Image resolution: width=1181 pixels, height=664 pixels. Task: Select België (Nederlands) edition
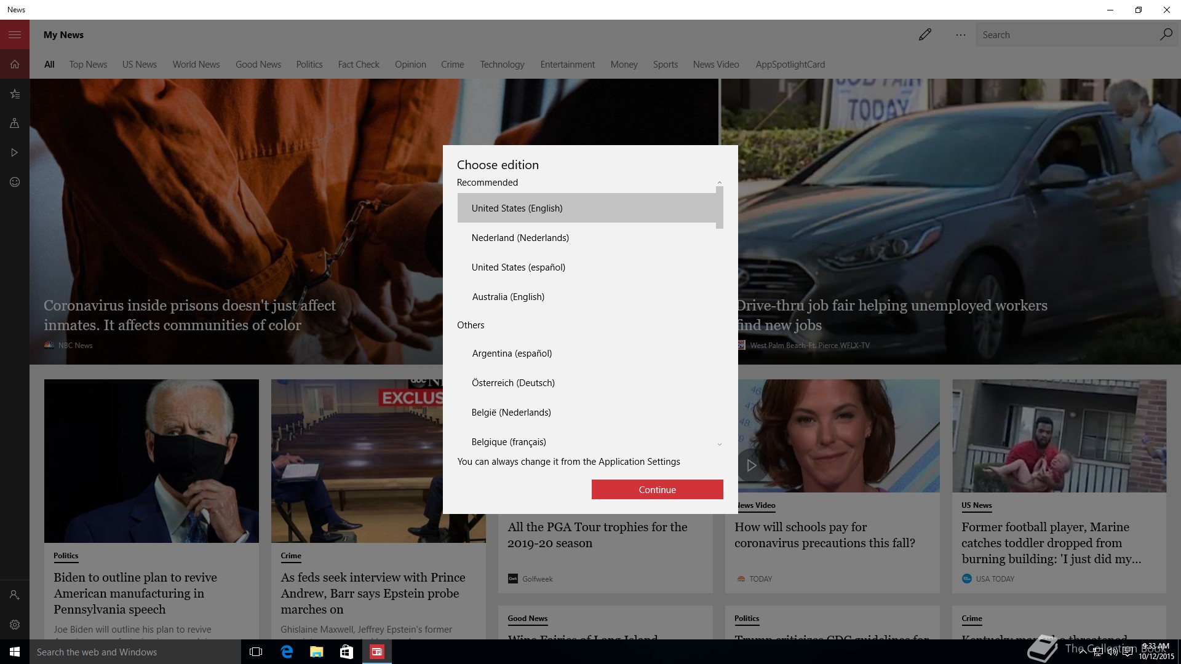[x=586, y=412]
